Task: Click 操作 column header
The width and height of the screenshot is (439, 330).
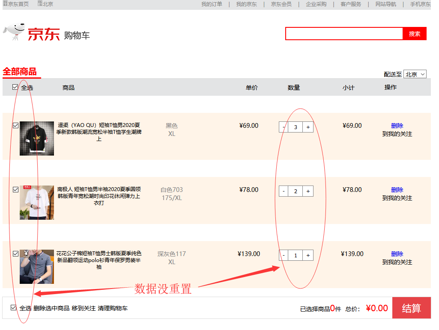Action: click(391, 87)
